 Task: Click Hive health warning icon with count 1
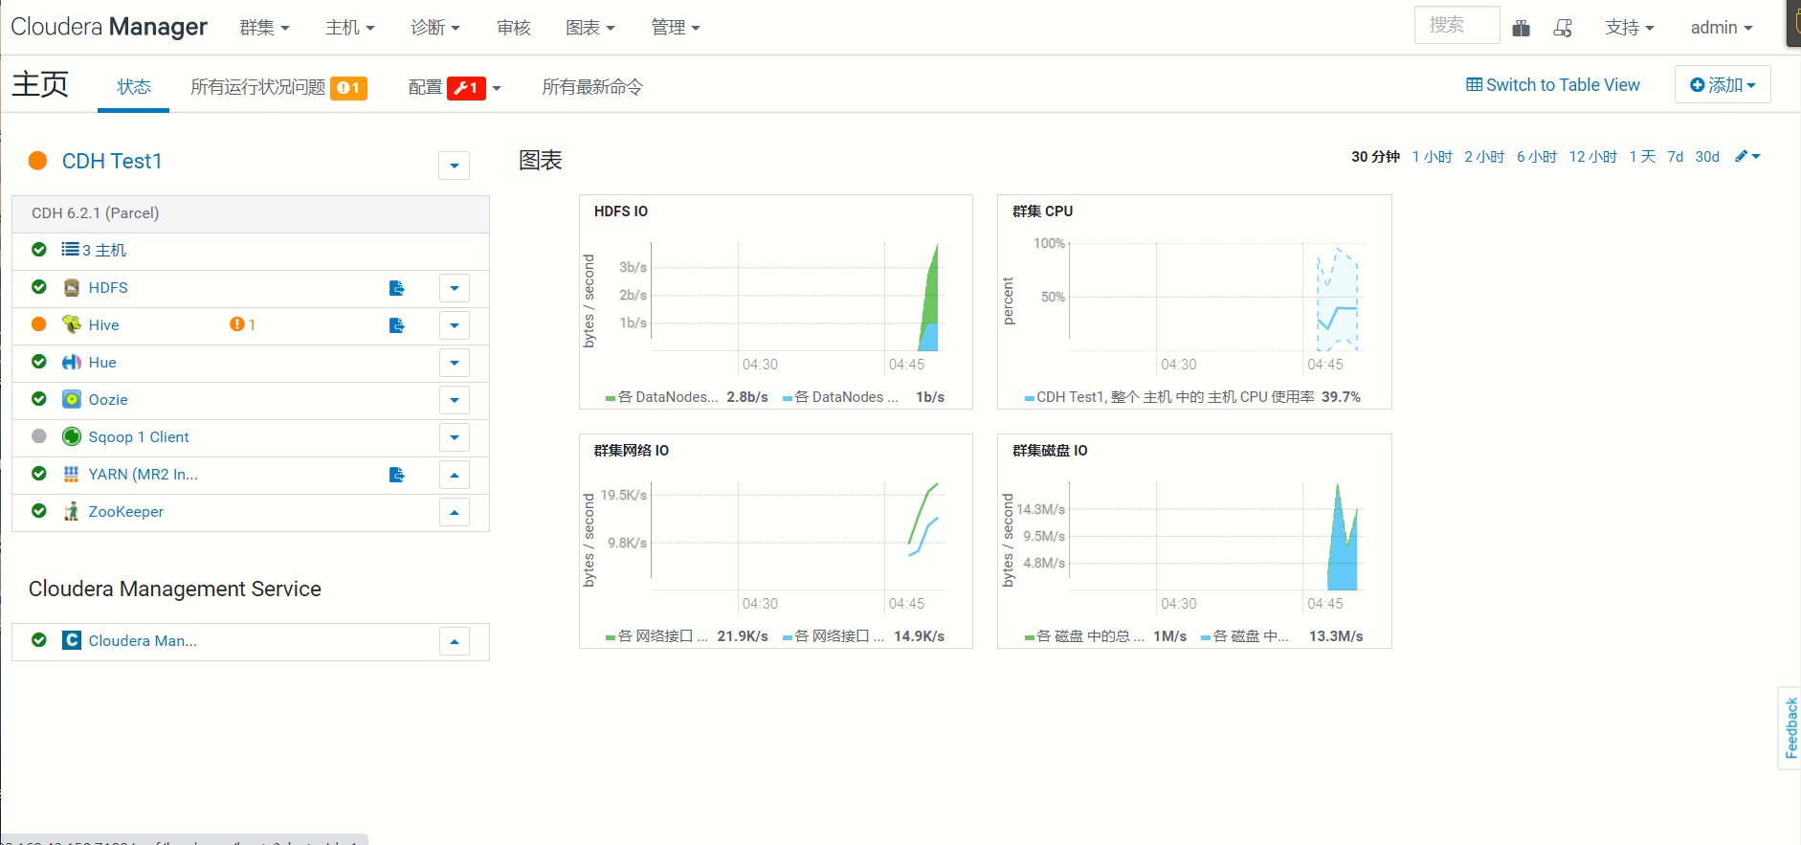[x=242, y=324]
